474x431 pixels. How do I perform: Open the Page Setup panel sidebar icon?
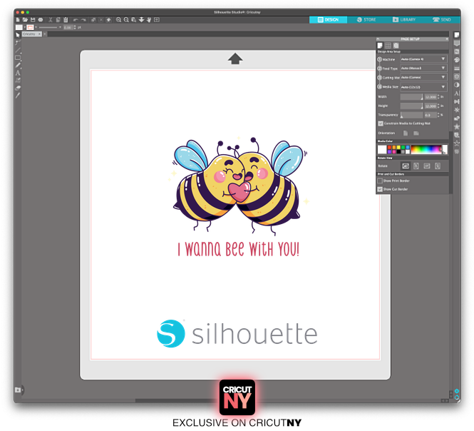pyautogui.click(x=457, y=35)
